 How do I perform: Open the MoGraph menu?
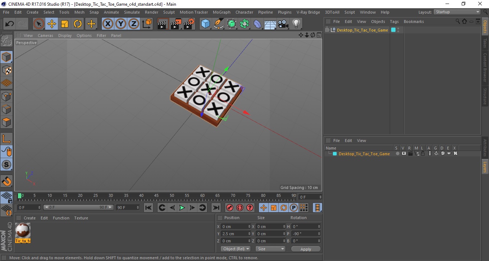tap(221, 12)
